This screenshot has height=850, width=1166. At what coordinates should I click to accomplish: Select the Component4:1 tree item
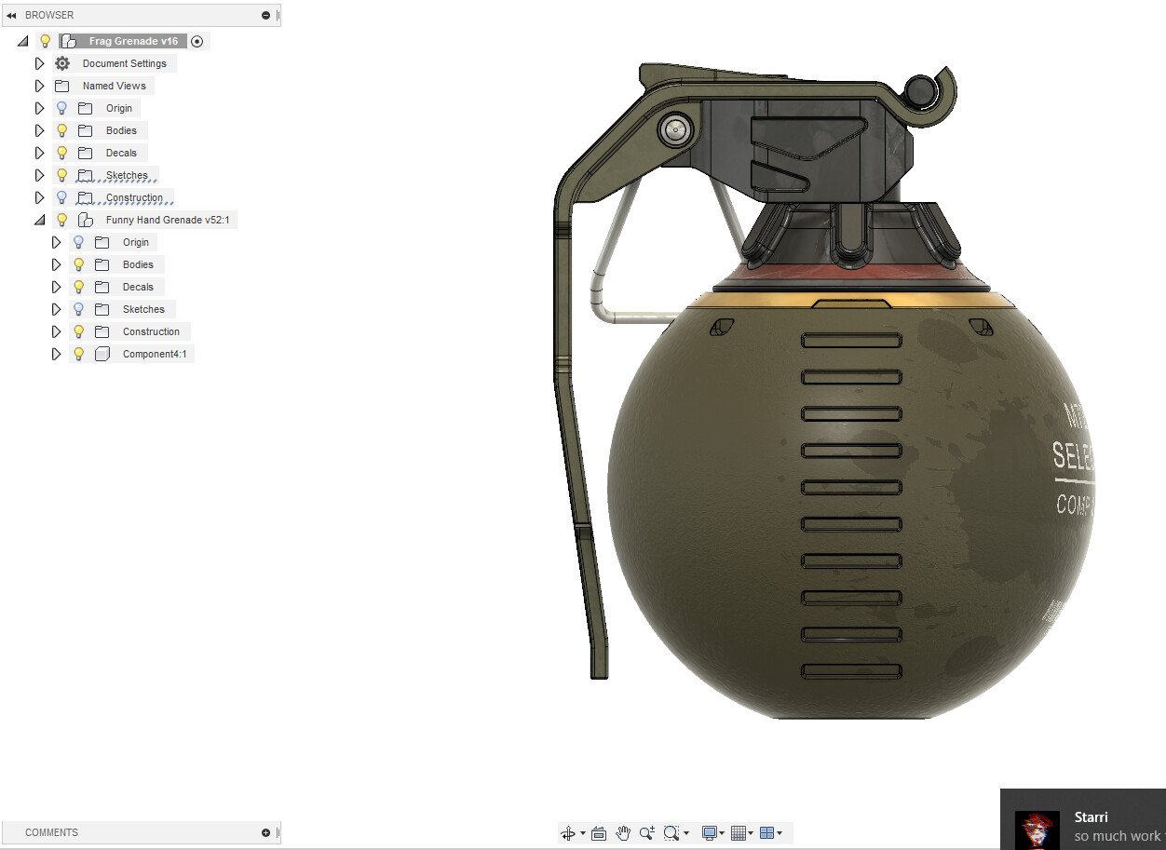(155, 354)
